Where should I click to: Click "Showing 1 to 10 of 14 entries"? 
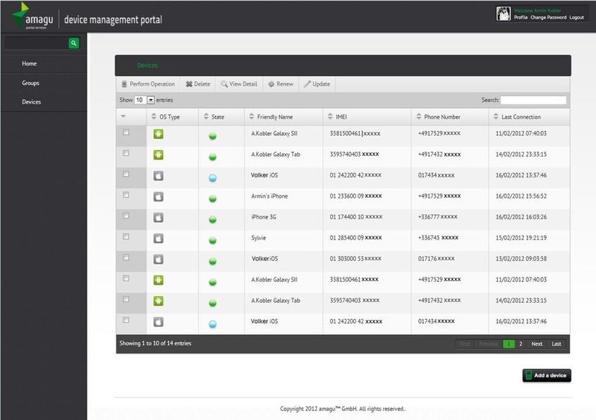click(155, 343)
